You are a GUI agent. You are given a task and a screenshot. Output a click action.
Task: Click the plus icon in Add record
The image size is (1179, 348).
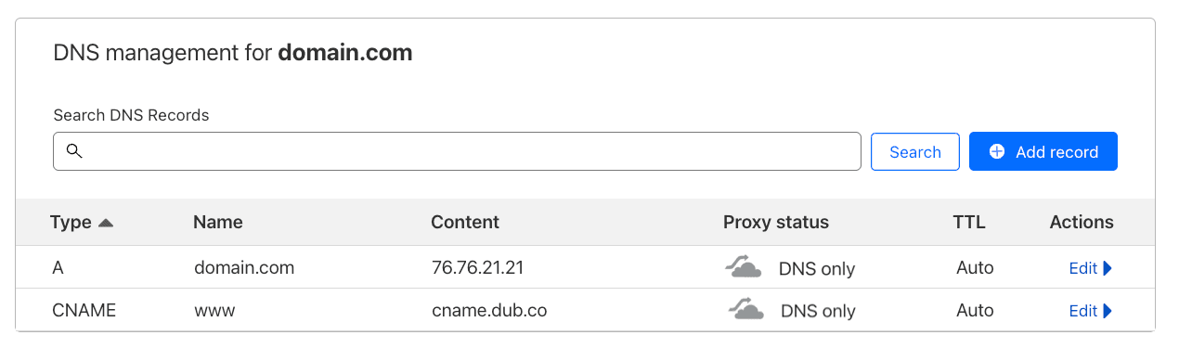pos(997,151)
